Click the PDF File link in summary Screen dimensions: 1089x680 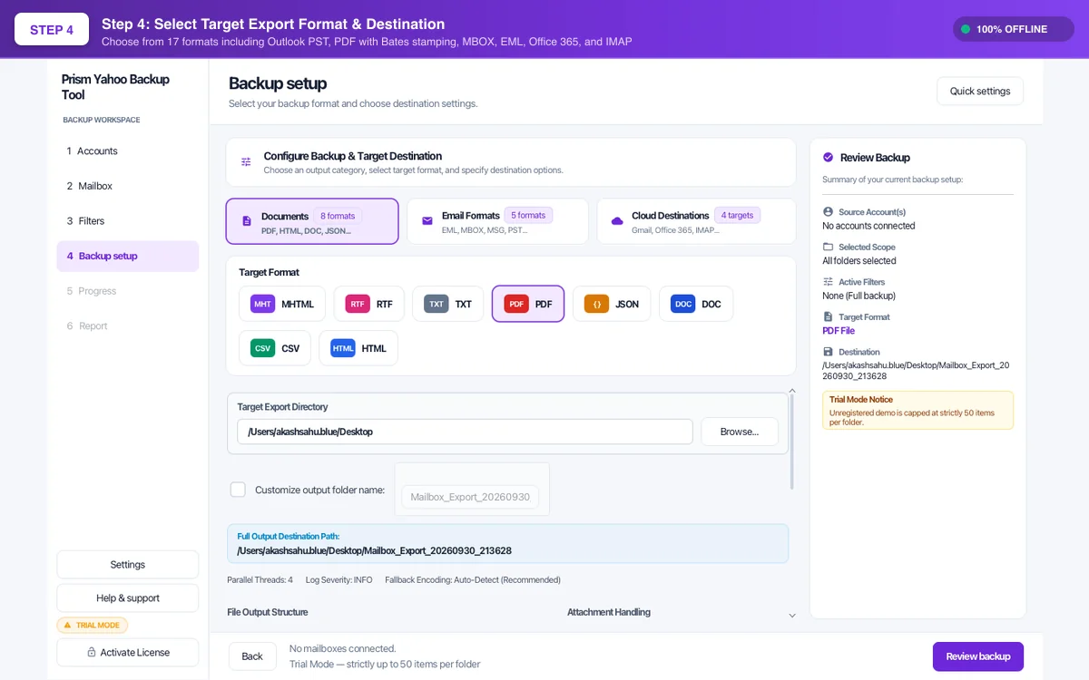point(839,331)
